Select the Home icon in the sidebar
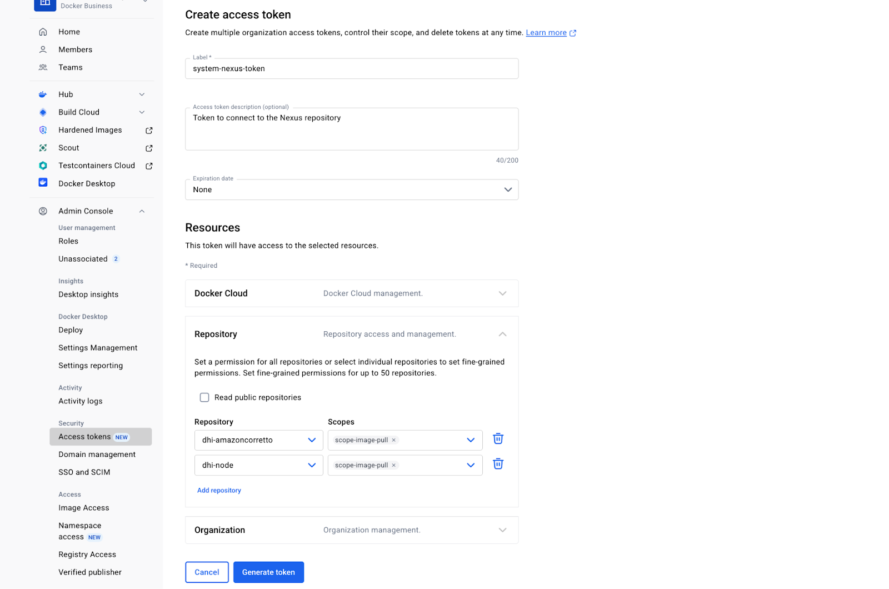889x589 pixels. coord(43,32)
